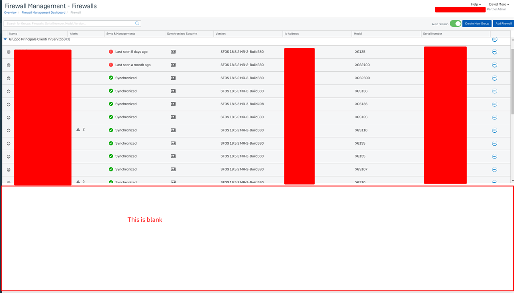The height and width of the screenshot is (293, 514).
Task: Click the scrollbar down arrow of the table
Action: tap(512, 181)
